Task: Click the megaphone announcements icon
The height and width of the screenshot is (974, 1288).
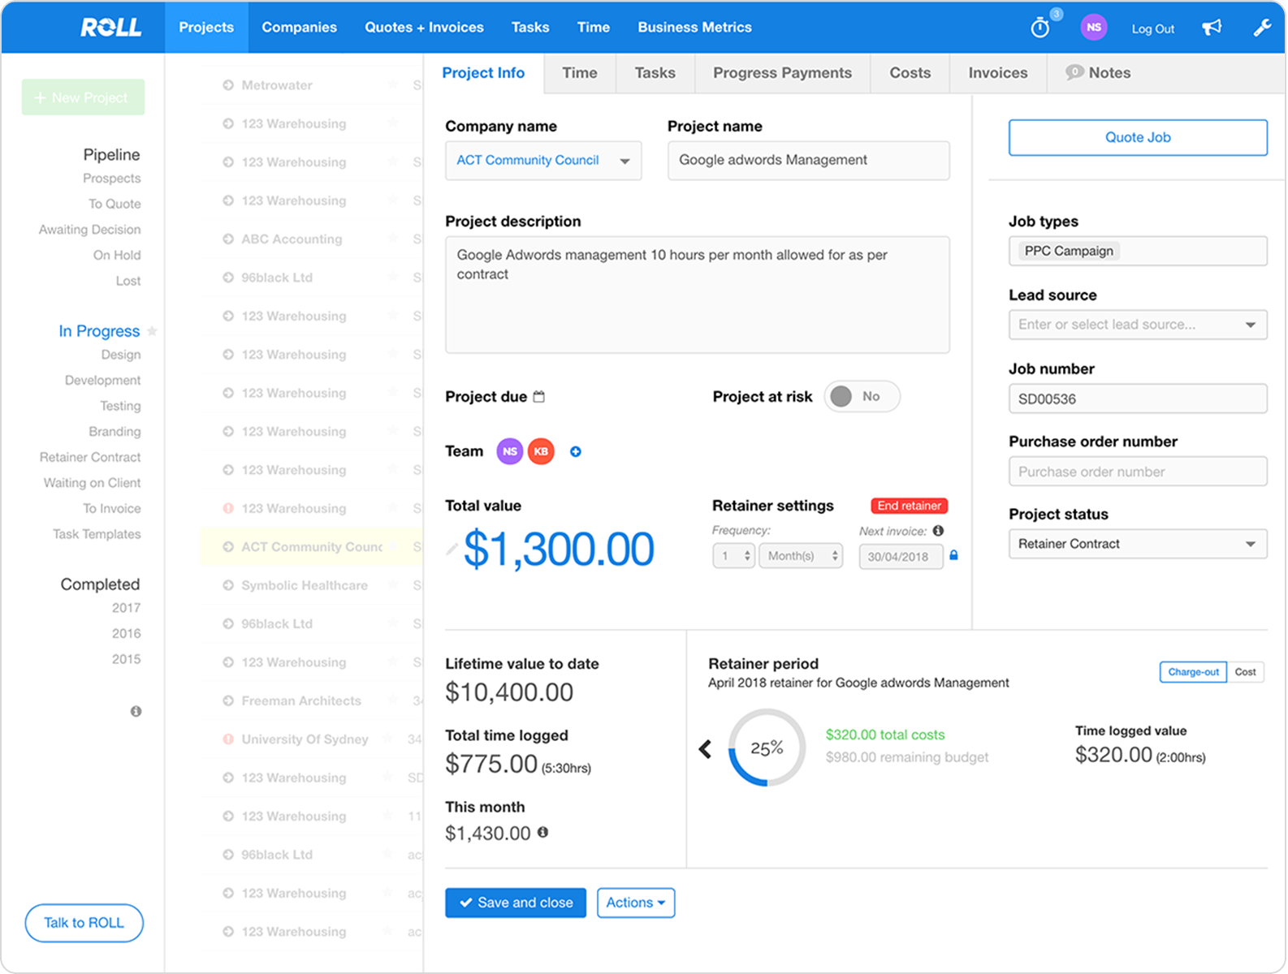Action: click(x=1212, y=28)
